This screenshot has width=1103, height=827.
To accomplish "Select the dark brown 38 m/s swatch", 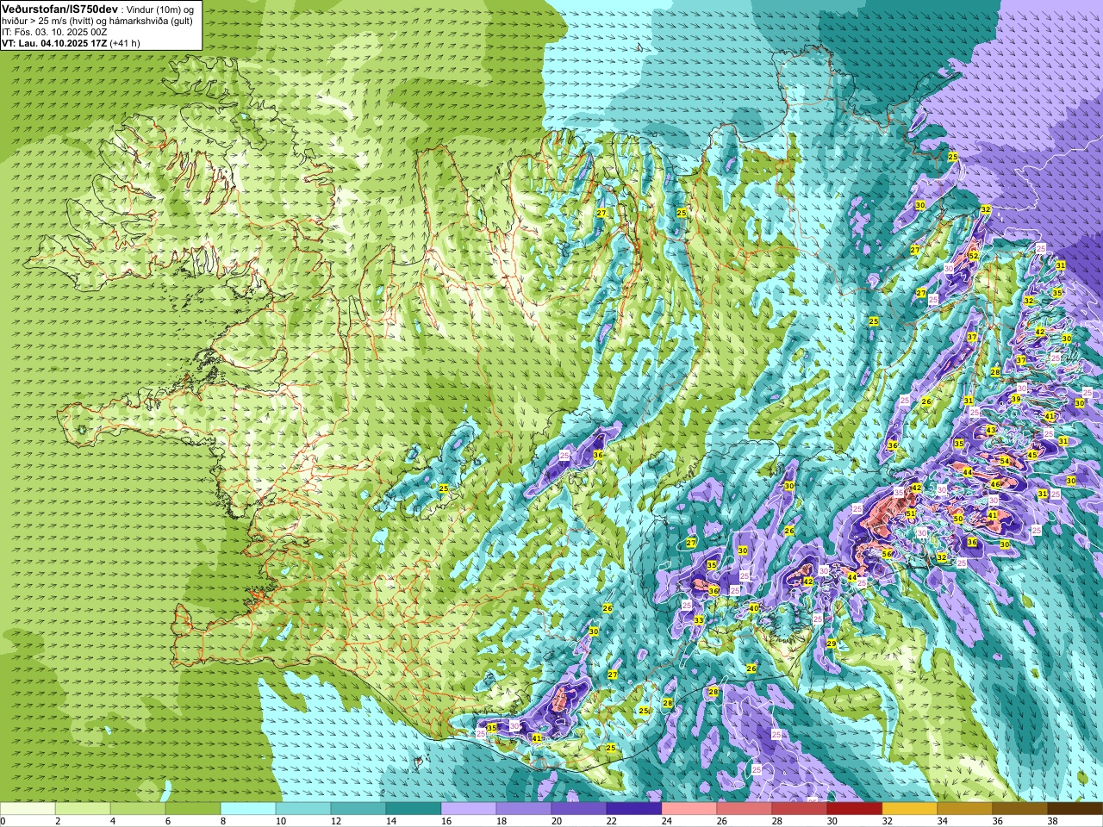I will [1075, 809].
